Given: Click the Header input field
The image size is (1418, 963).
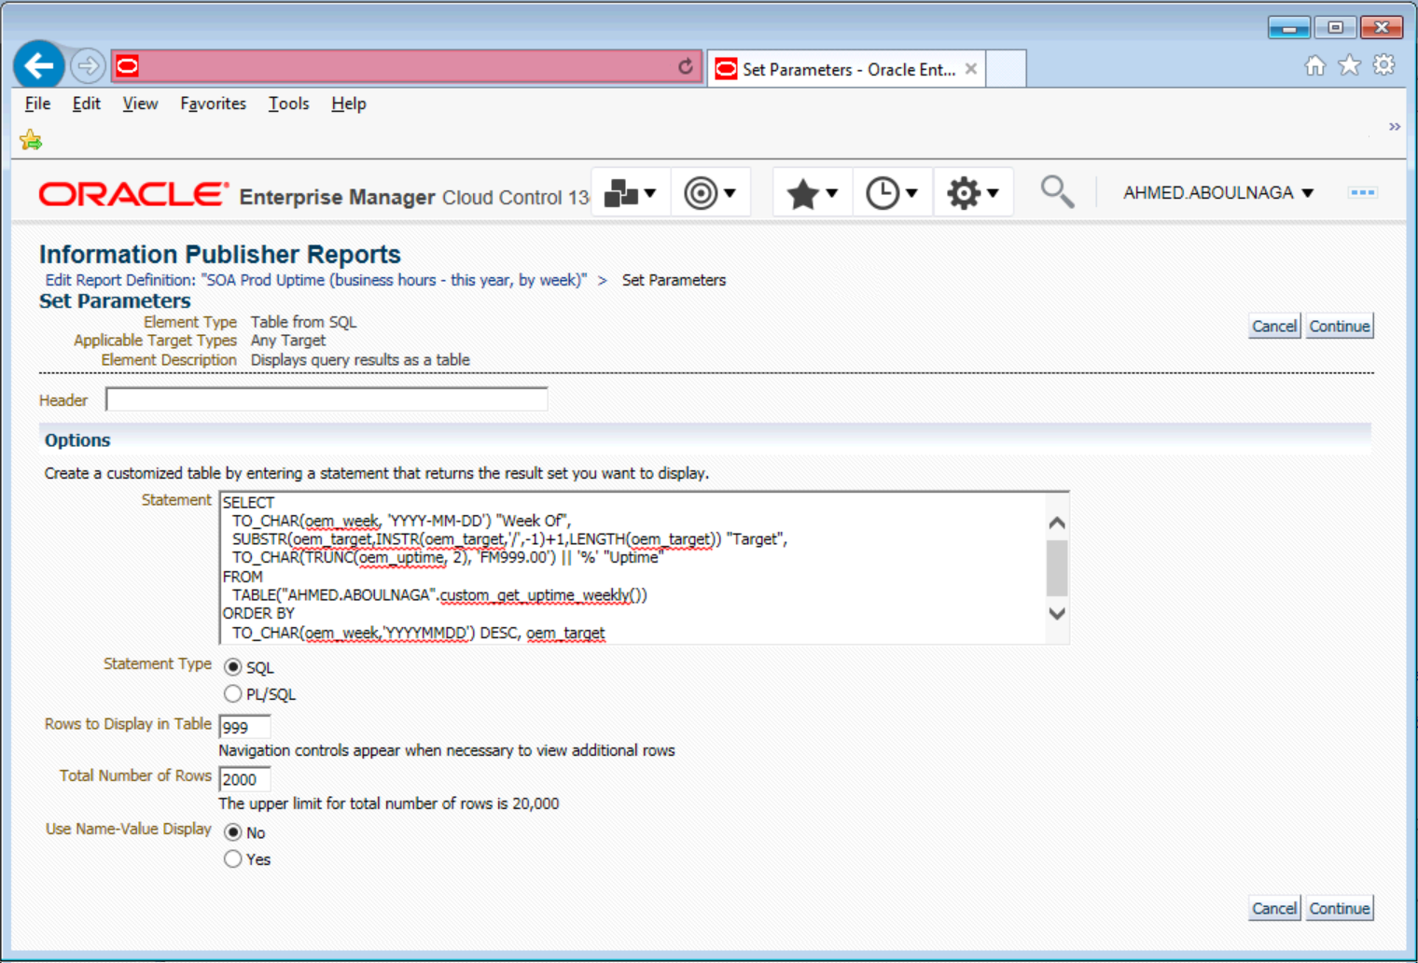Looking at the screenshot, I should pos(327,399).
